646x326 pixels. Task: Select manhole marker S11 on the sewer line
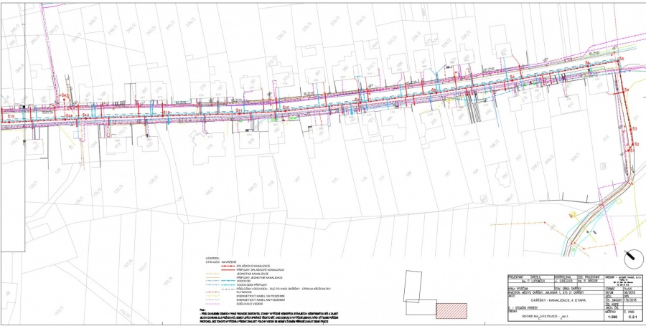click(238, 110)
